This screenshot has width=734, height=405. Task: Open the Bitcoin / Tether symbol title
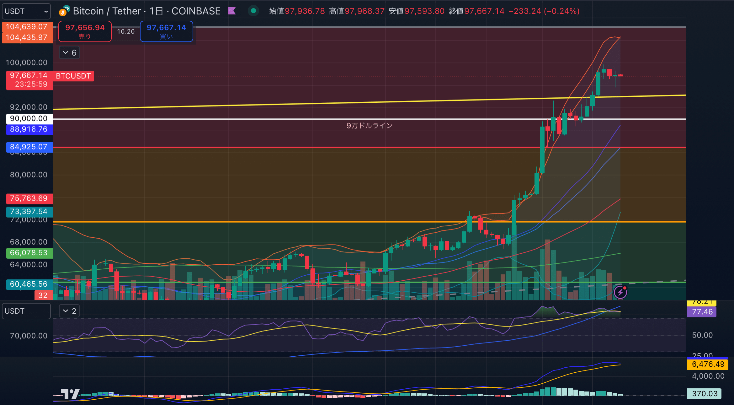coord(107,11)
